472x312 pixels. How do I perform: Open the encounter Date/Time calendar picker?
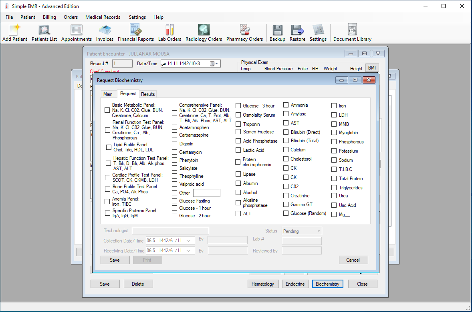[214, 63]
